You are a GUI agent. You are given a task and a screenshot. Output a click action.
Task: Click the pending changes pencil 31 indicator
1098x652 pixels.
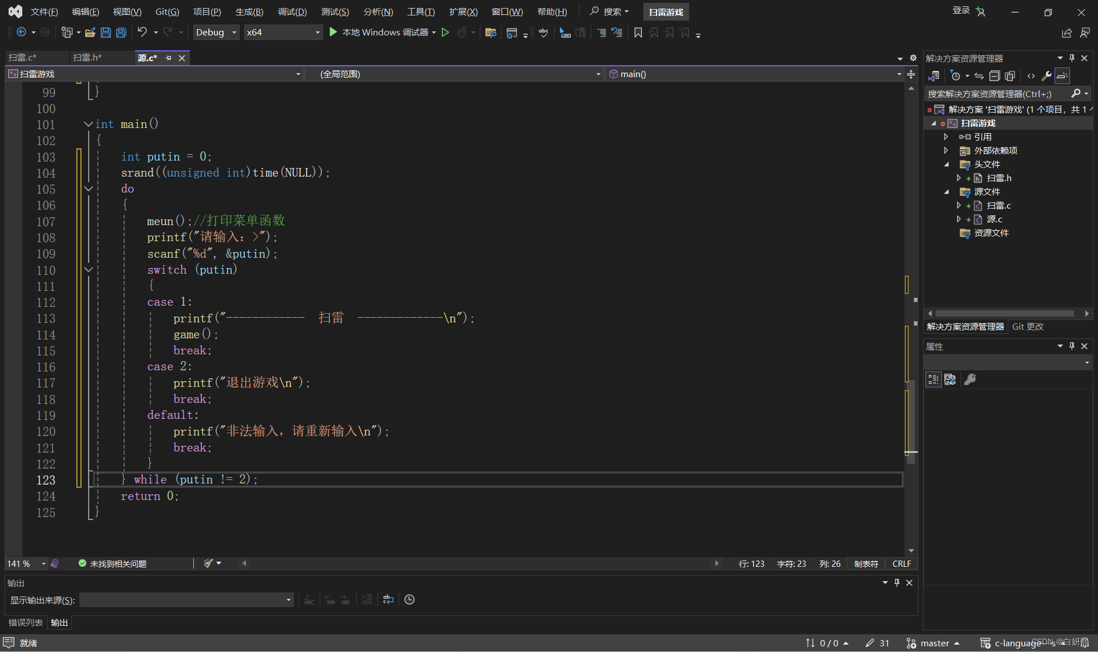(x=877, y=643)
